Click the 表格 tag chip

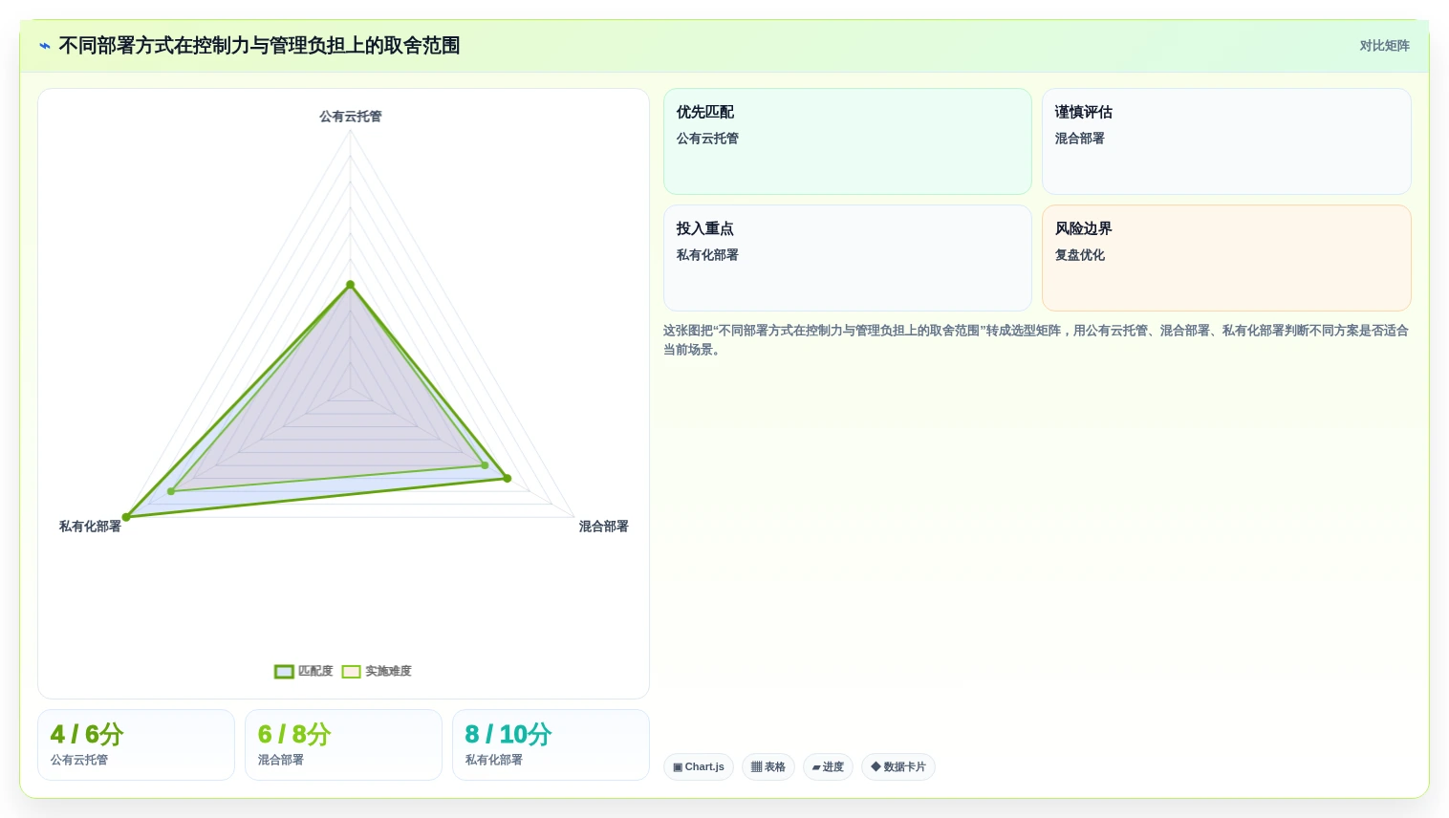point(768,767)
